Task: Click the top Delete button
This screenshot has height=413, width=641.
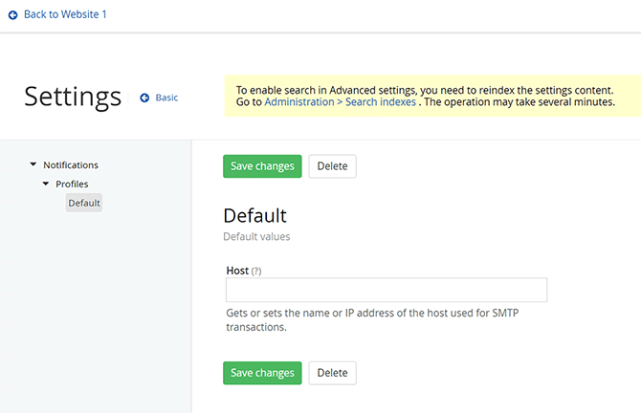Action: pos(332,166)
